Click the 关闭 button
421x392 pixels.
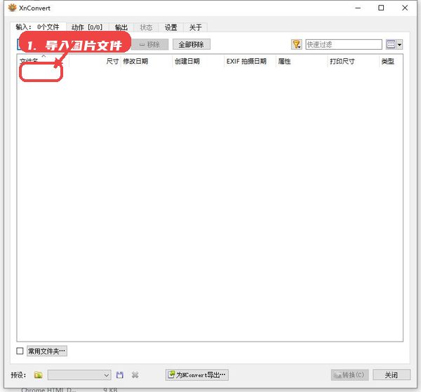tap(392, 375)
